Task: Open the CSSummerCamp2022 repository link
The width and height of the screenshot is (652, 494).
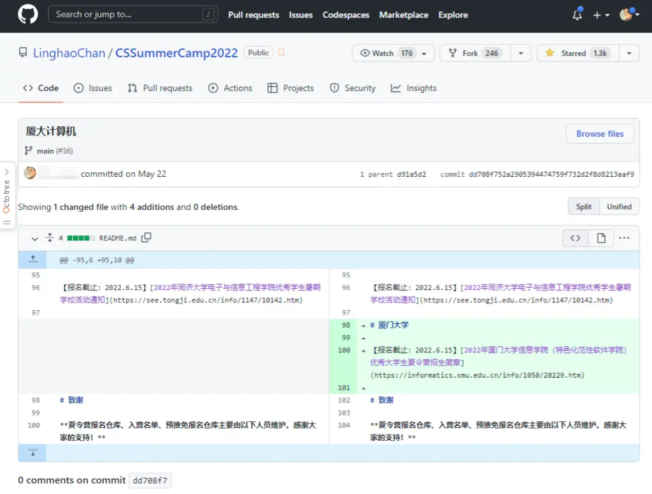Action: (177, 53)
